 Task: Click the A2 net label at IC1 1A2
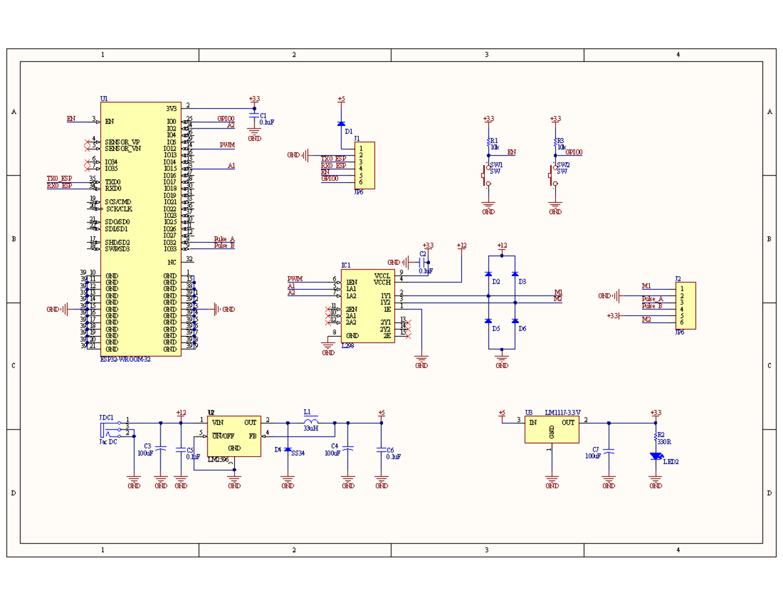291,292
